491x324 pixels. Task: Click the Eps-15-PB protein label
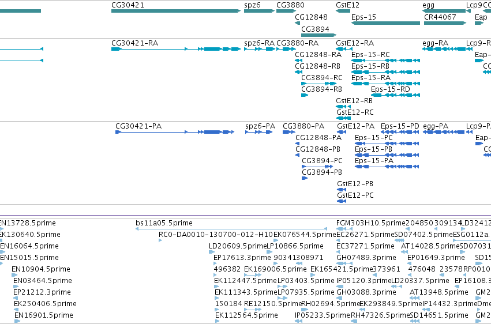[373, 149]
